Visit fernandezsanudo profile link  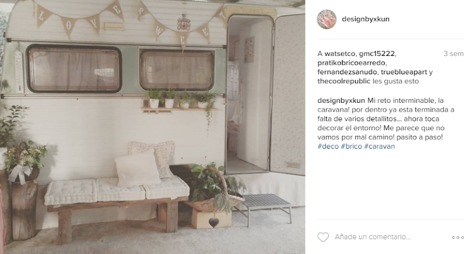347,72
